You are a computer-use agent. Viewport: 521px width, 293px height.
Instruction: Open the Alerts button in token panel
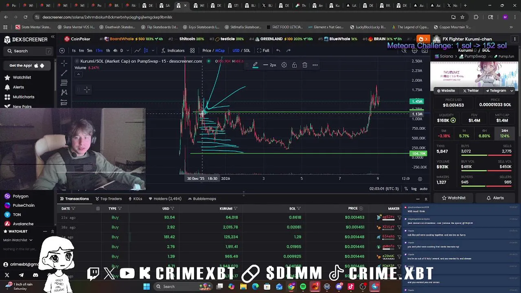coord(495,198)
